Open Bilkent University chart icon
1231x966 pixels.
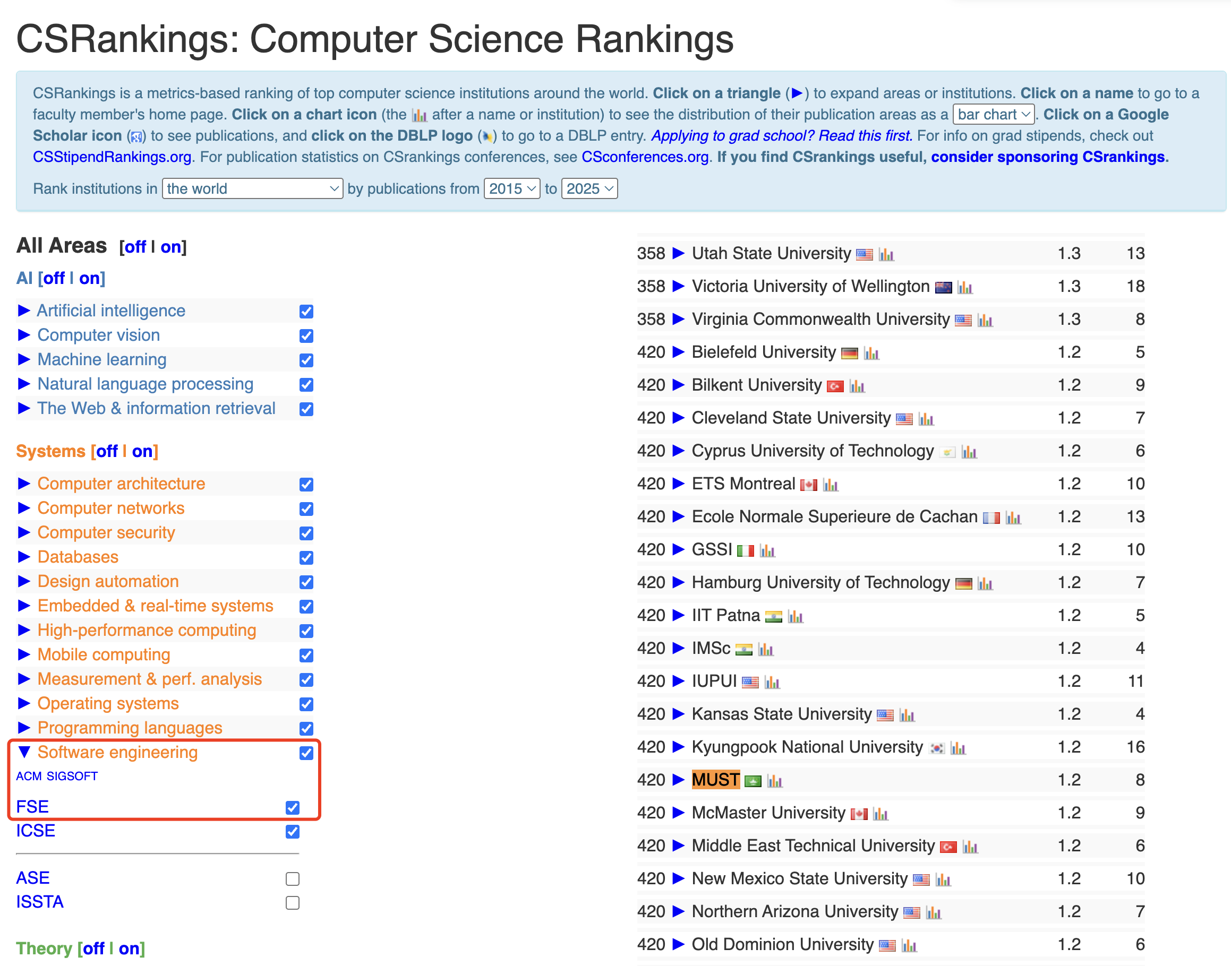[x=858, y=386]
